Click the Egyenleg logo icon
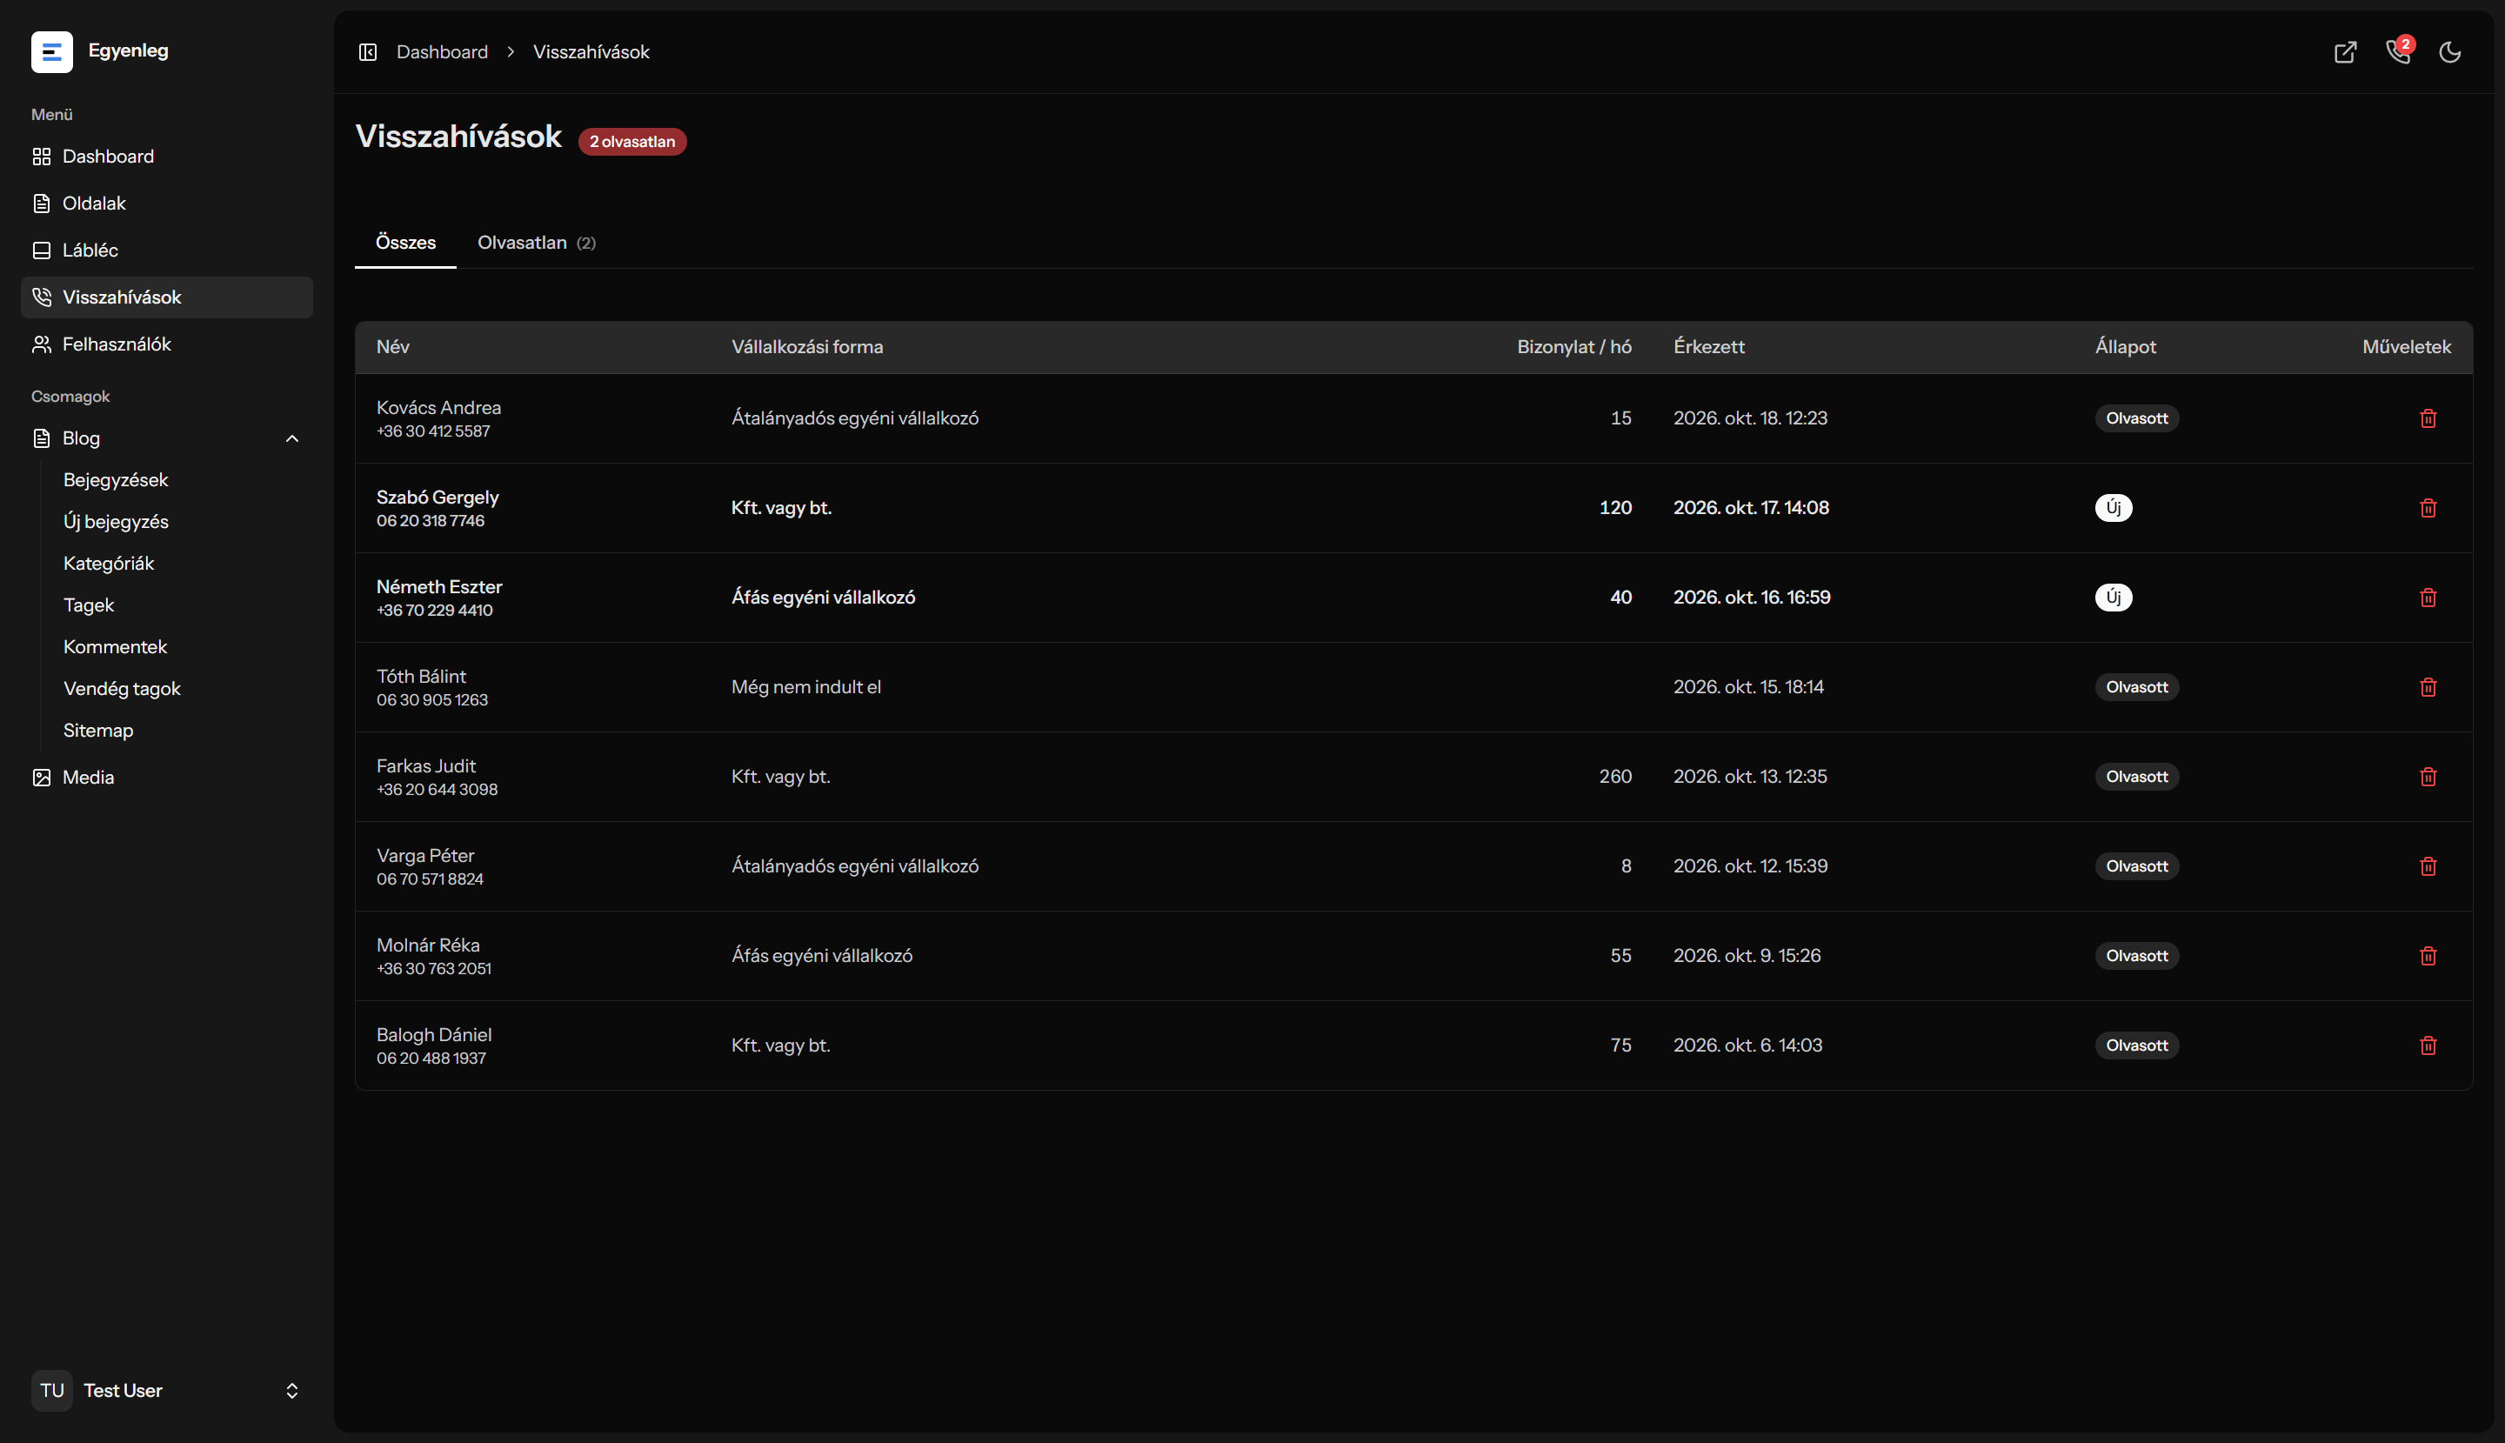The height and width of the screenshot is (1443, 2505). (51, 51)
